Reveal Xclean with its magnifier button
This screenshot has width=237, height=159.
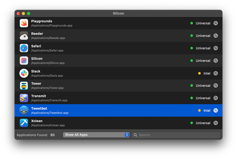(216, 123)
